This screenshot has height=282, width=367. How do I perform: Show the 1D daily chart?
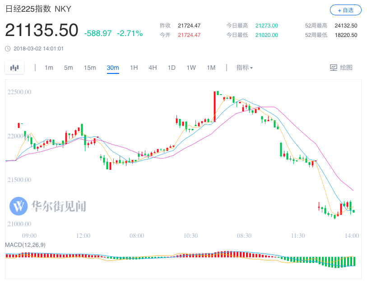click(x=172, y=68)
